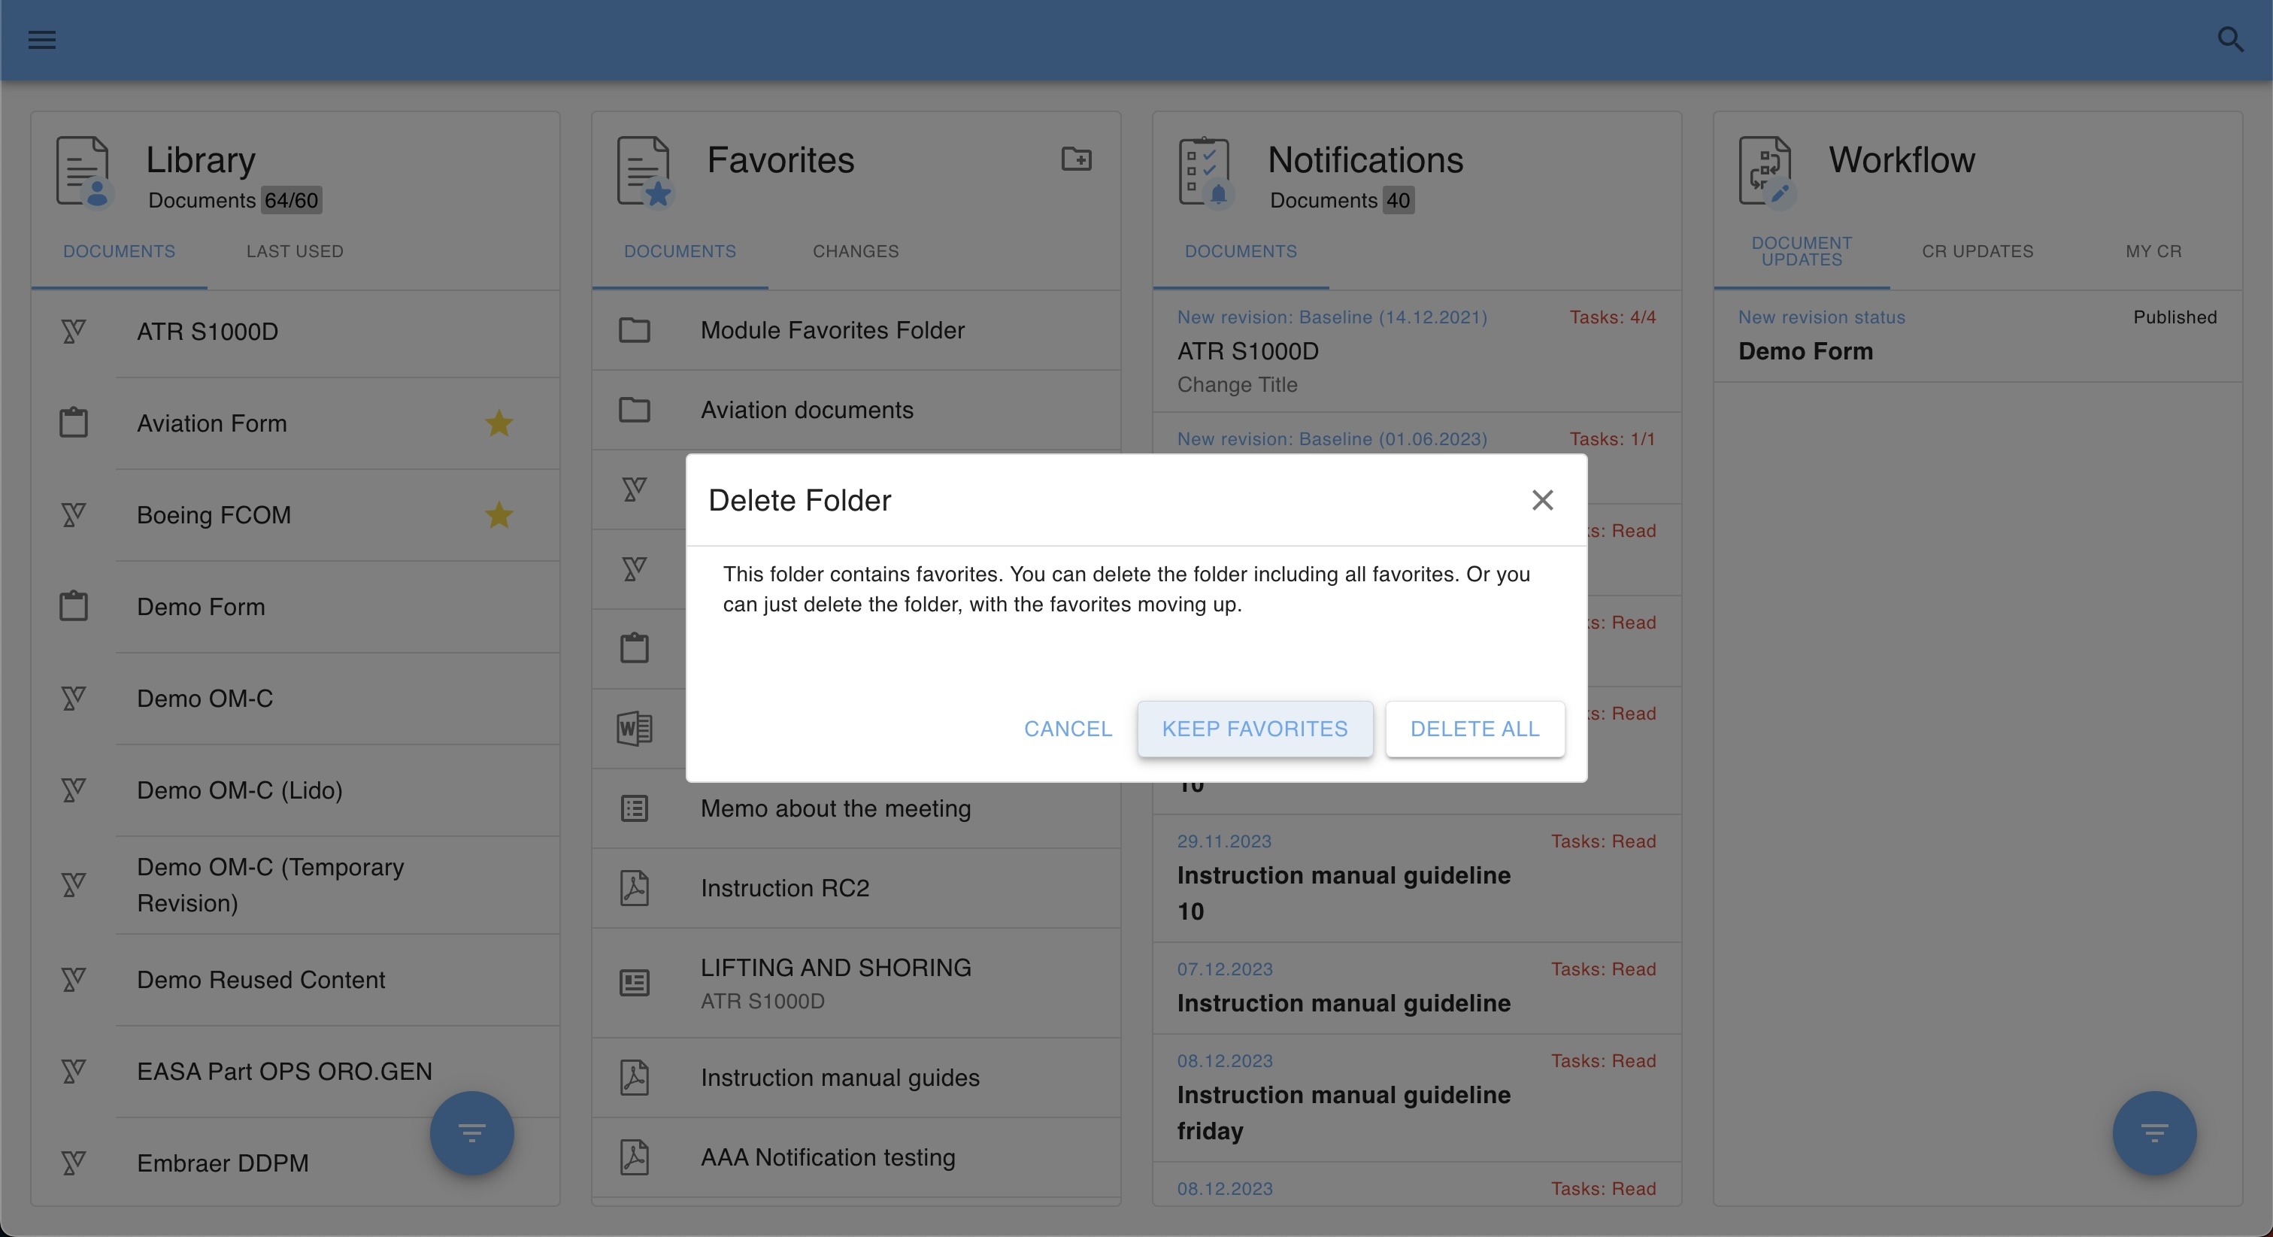The height and width of the screenshot is (1237, 2273).
Task: Open the hamburger navigation menu
Action: point(41,40)
